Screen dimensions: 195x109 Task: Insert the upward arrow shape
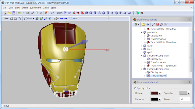(133, 13)
